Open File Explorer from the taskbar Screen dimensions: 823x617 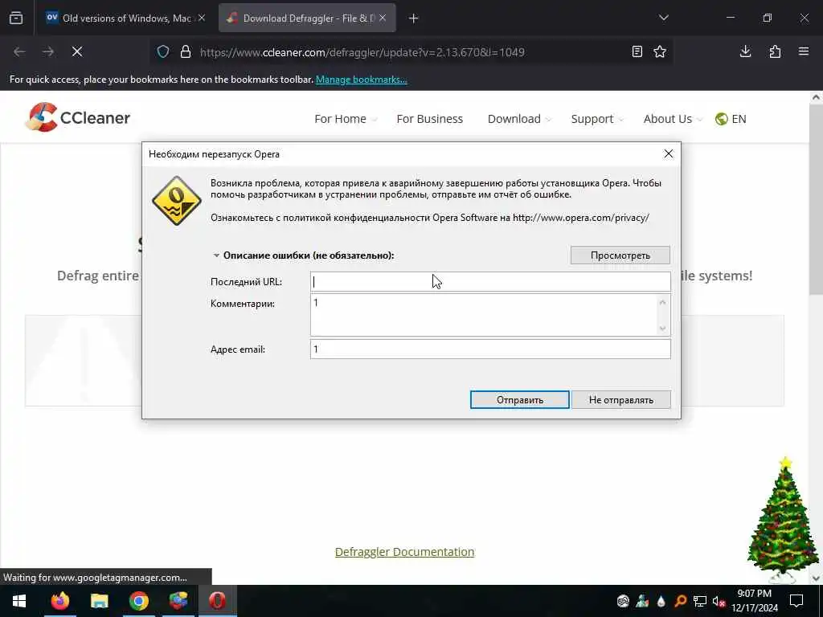[x=99, y=601]
